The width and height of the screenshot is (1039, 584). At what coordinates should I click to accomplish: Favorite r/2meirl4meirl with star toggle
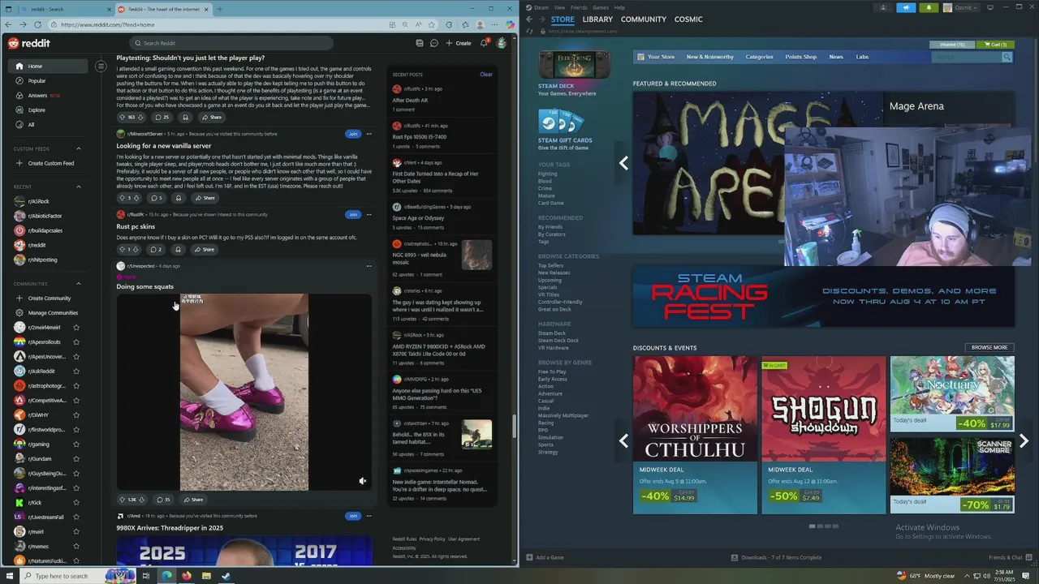(x=76, y=328)
